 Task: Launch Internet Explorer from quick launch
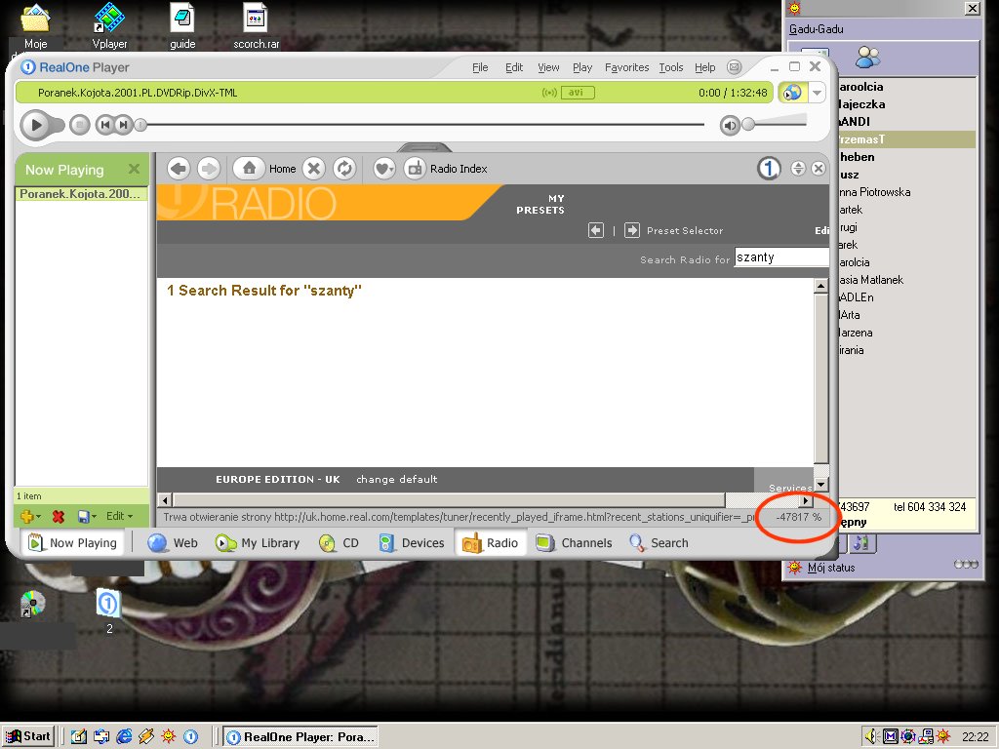[124, 736]
